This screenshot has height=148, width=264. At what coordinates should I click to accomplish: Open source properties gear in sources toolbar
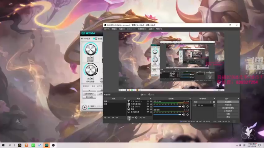136,118
